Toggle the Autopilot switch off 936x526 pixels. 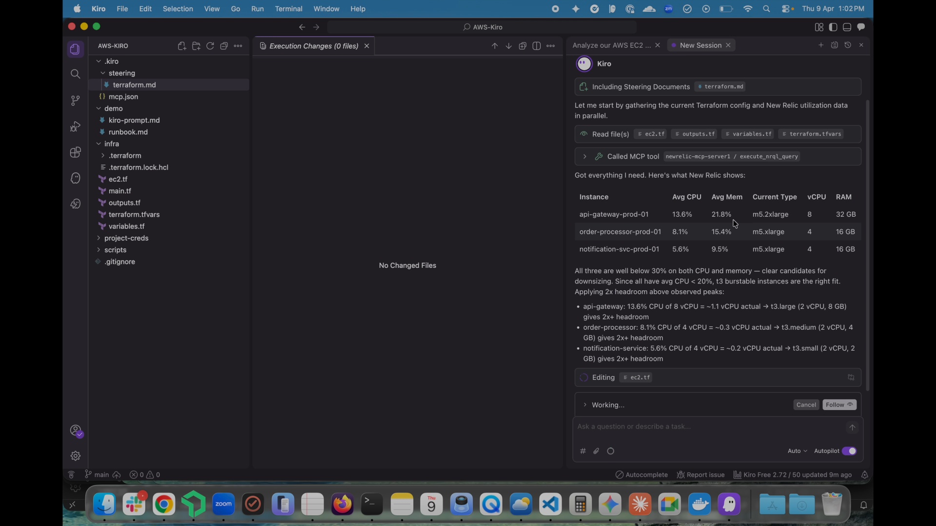click(x=849, y=451)
